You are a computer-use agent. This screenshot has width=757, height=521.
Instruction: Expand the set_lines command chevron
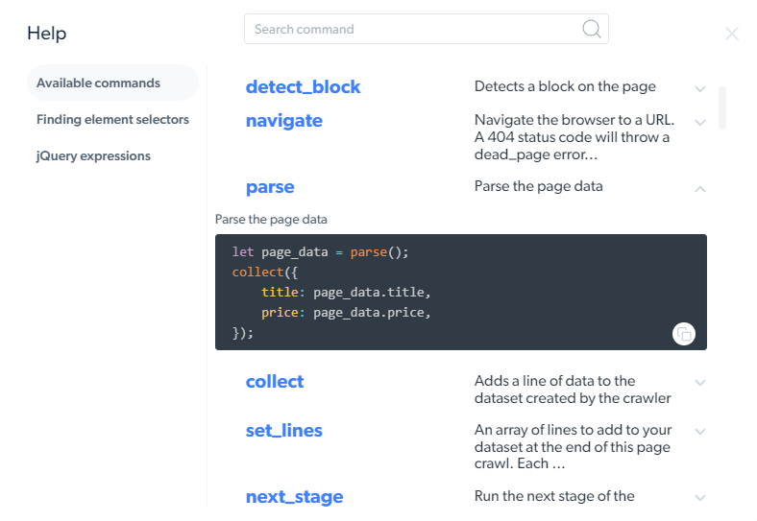pos(700,432)
